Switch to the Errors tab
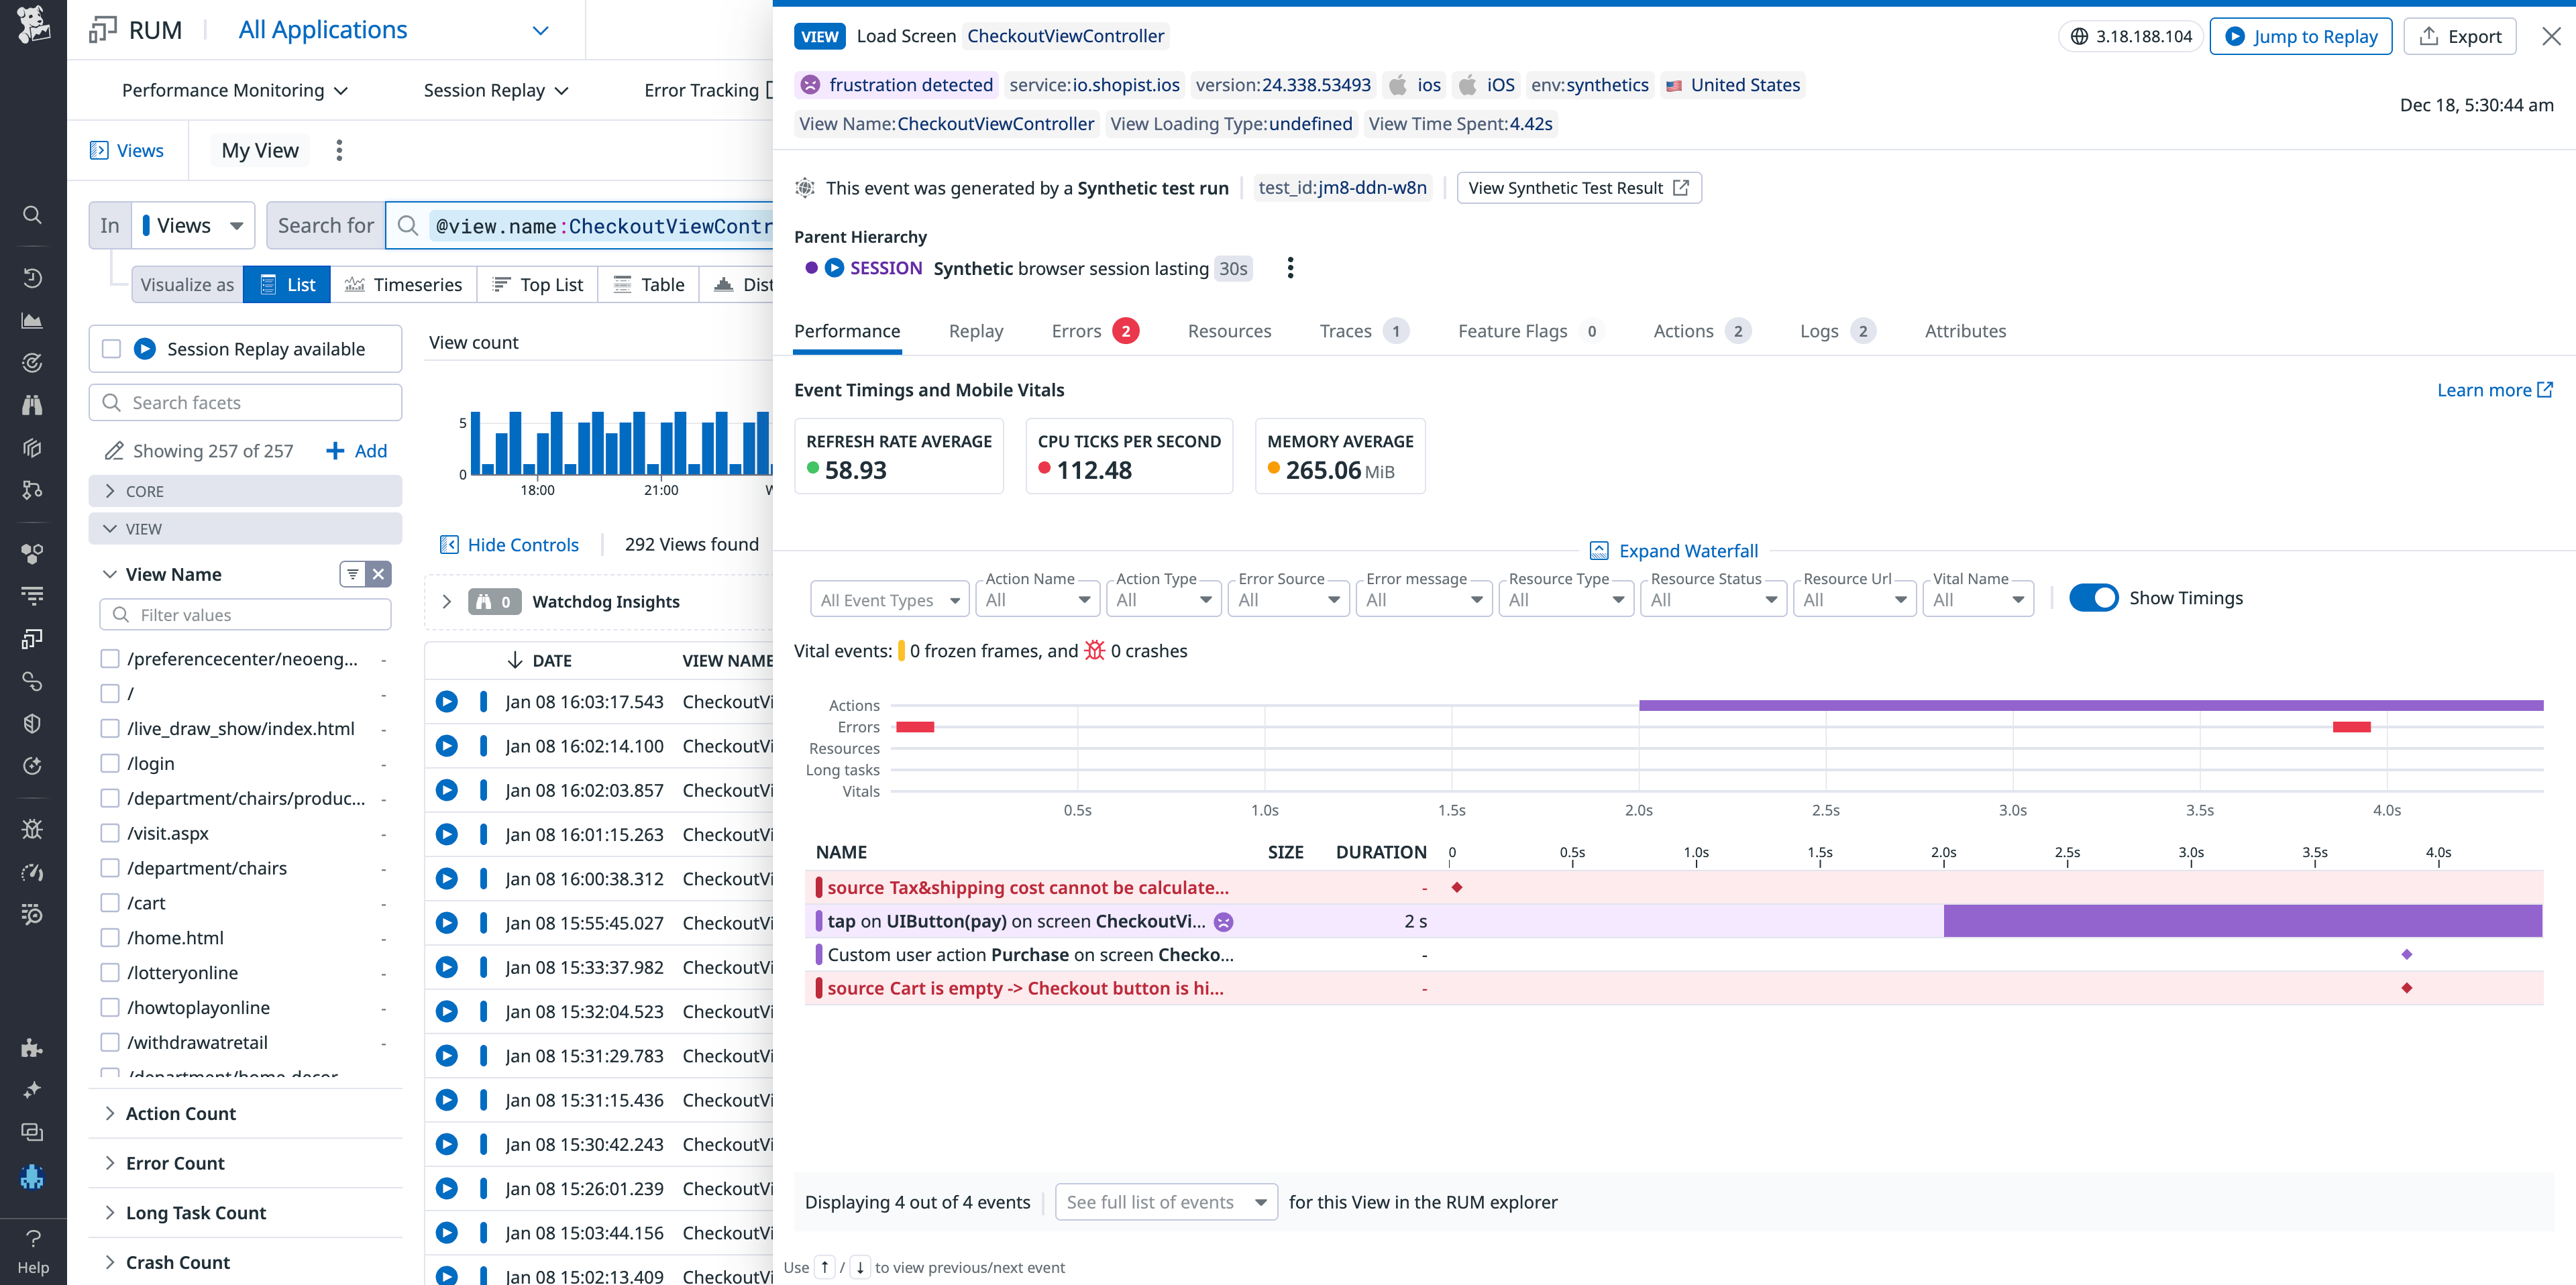The image size is (2576, 1285). (x=1075, y=331)
